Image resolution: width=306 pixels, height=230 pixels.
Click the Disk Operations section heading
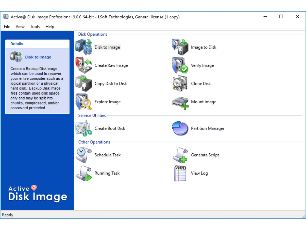click(x=93, y=34)
